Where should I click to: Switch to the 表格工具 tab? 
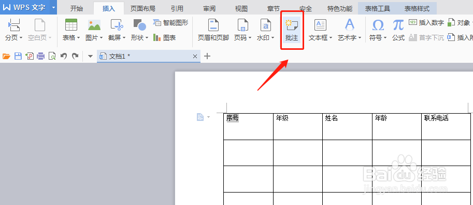(x=377, y=9)
